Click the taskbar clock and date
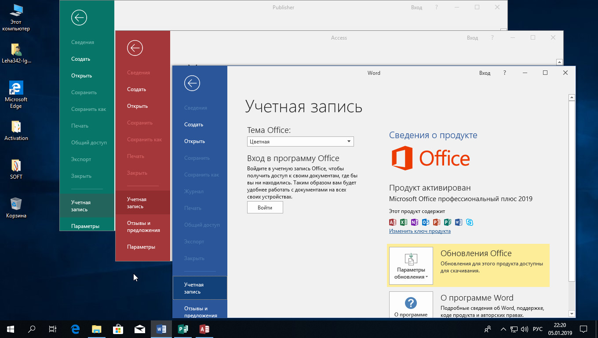 tap(560, 329)
